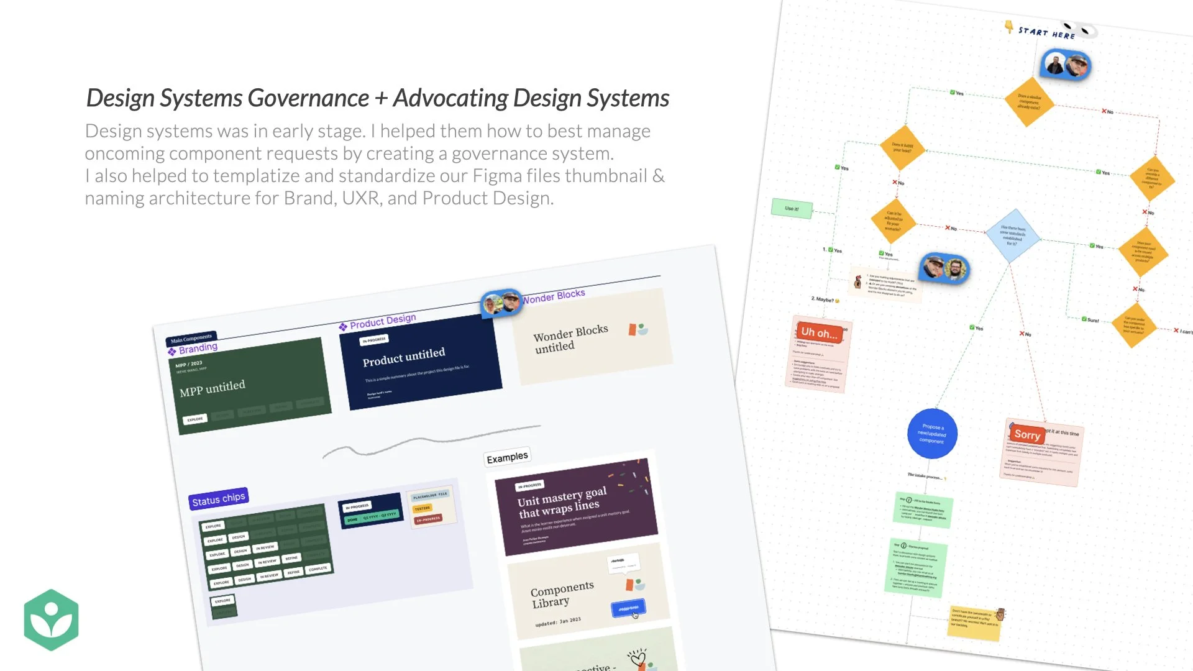Click the red 'Uh oh...' badge
The width and height of the screenshot is (1193, 671).
coord(819,332)
